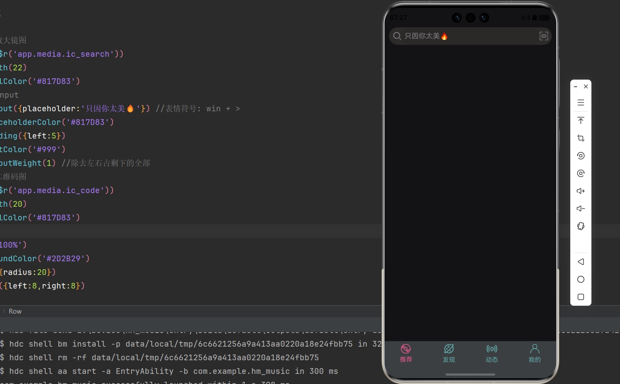This screenshot has width=620, height=384.
Task: Decrease emulator volume
Action: [580, 208]
